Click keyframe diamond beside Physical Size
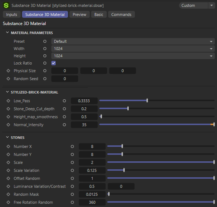Screen dimensions: 217x207 point(8,71)
